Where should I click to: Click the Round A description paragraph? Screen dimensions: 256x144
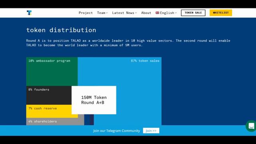pos(128,43)
